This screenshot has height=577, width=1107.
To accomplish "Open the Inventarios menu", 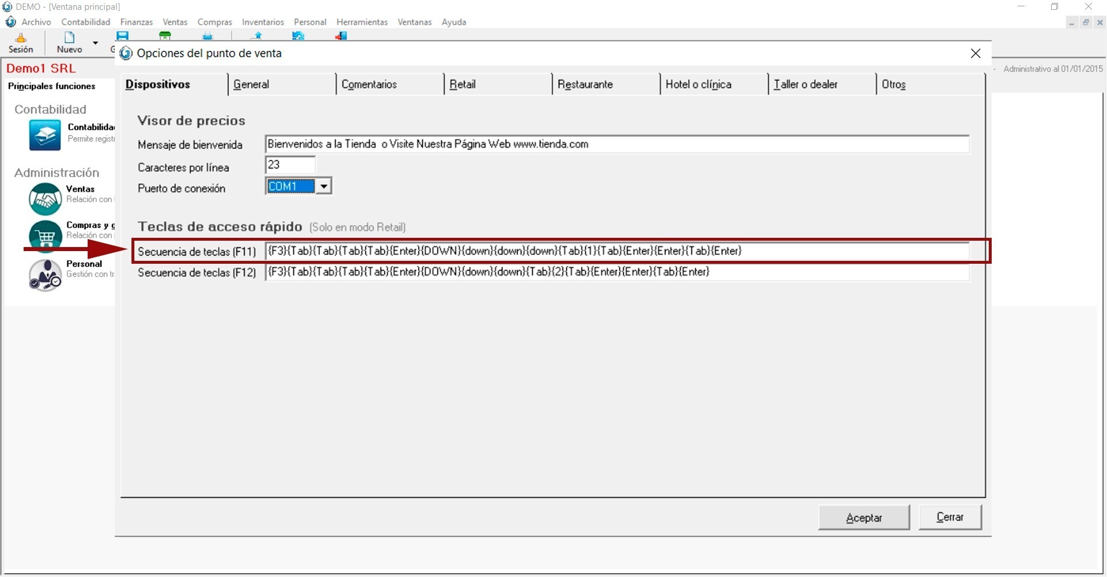I will coord(262,22).
